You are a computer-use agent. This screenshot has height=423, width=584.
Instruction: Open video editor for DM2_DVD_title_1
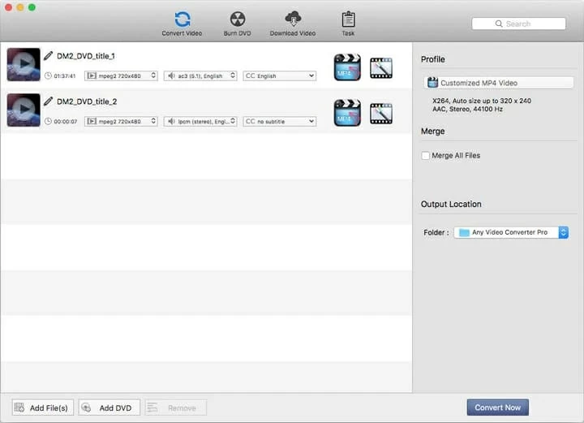pos(381,67)
